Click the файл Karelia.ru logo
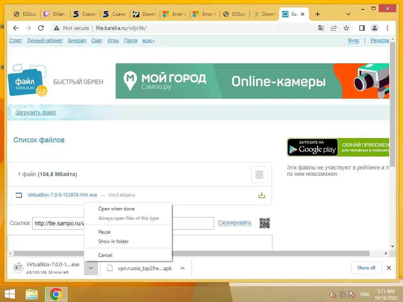Viewport: 403px width, 302px height. point(28,80)
